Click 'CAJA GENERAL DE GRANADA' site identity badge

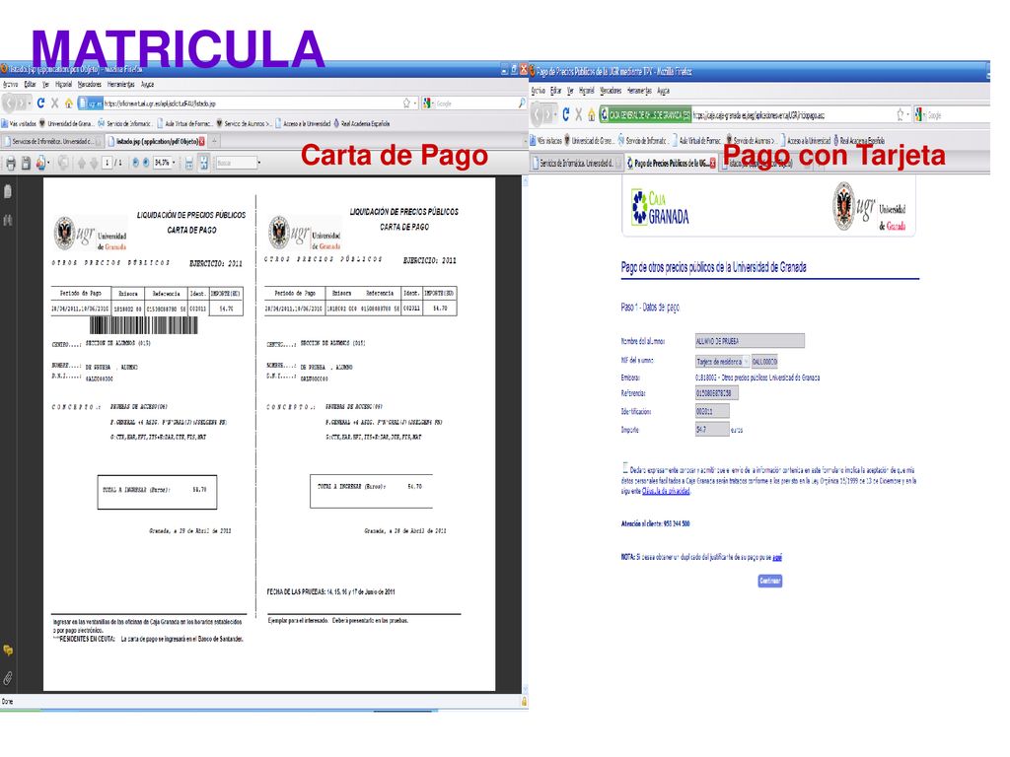pyautogui.click(x=645, y=114)
